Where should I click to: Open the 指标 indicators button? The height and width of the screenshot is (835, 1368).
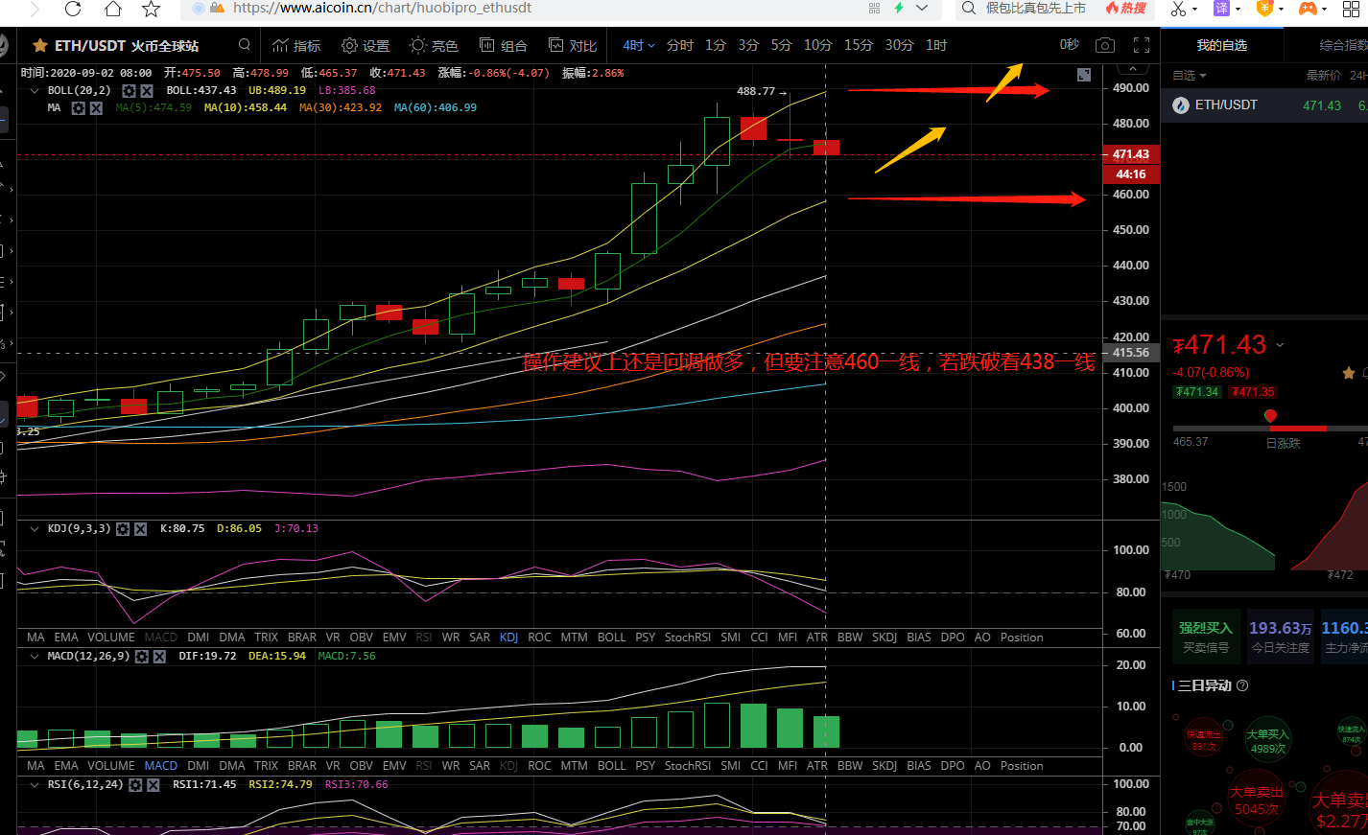pos(296,45)
